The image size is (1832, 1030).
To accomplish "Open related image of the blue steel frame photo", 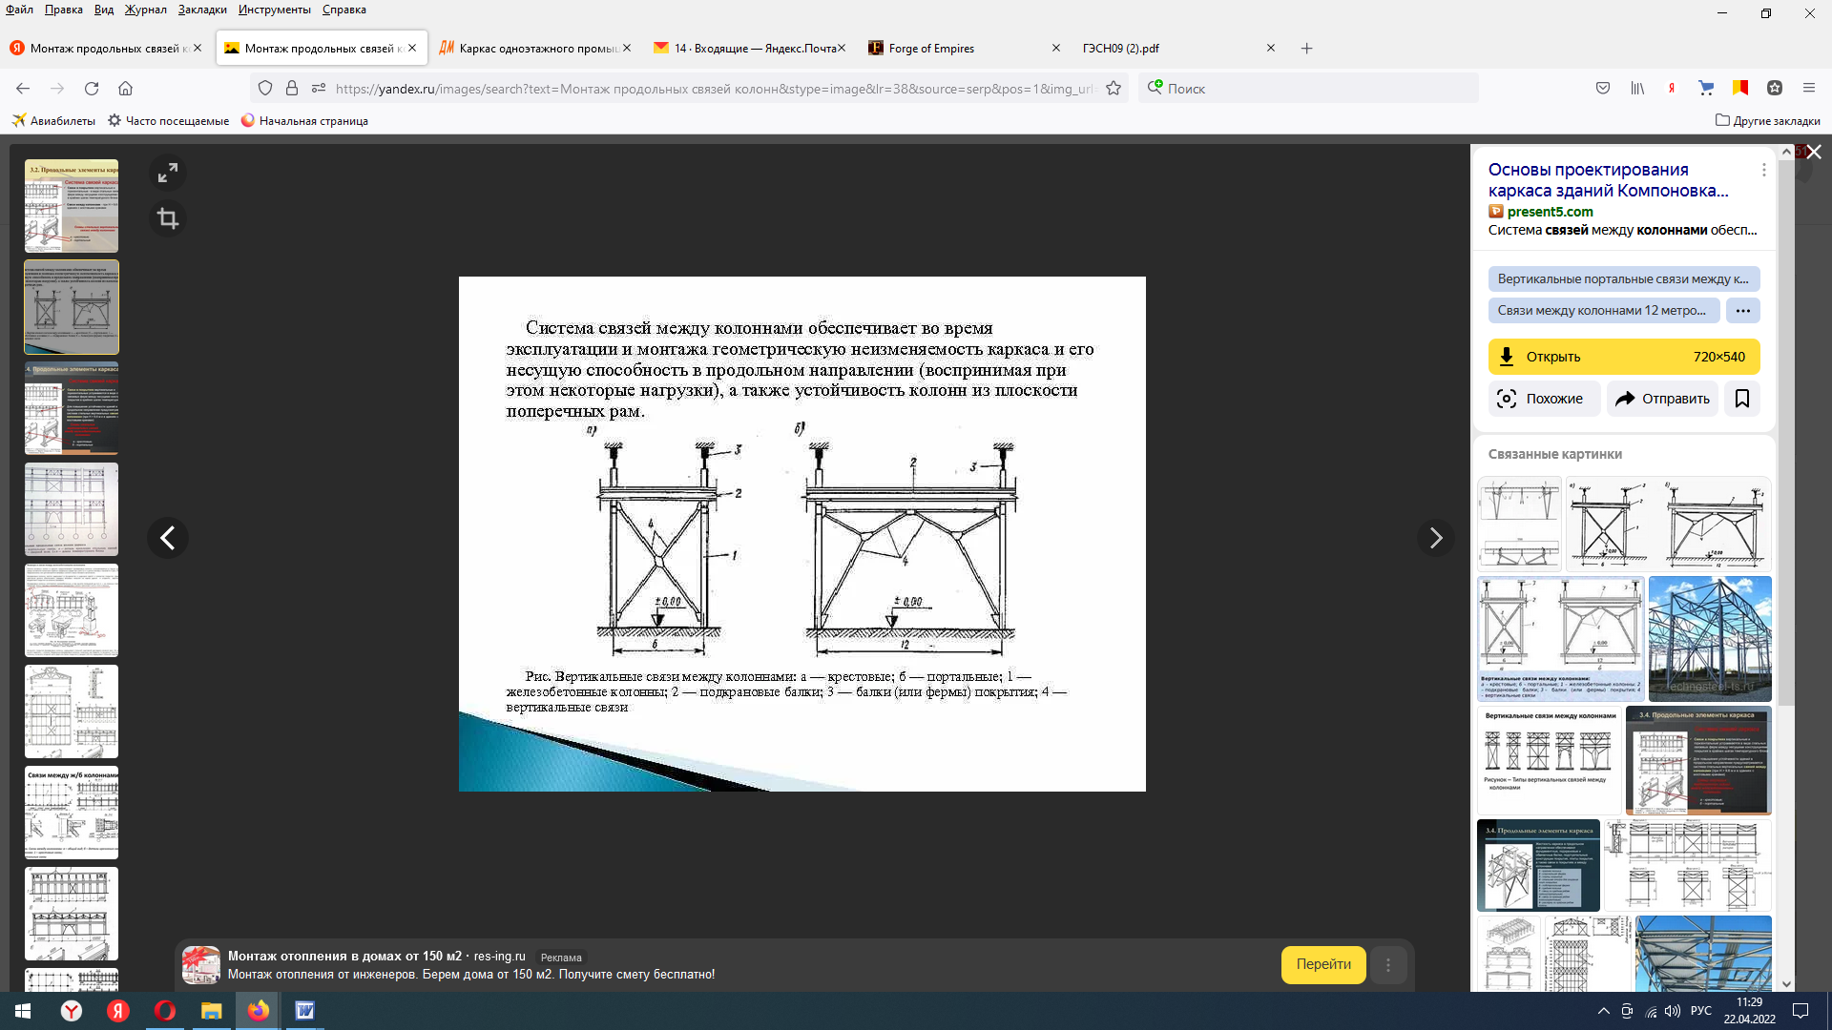I will 1710,639.
